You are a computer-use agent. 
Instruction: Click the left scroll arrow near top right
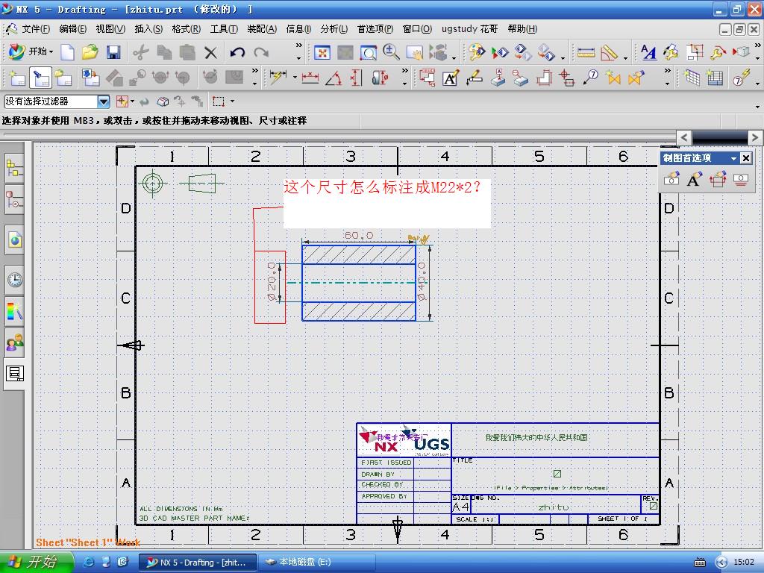point(683,137)
